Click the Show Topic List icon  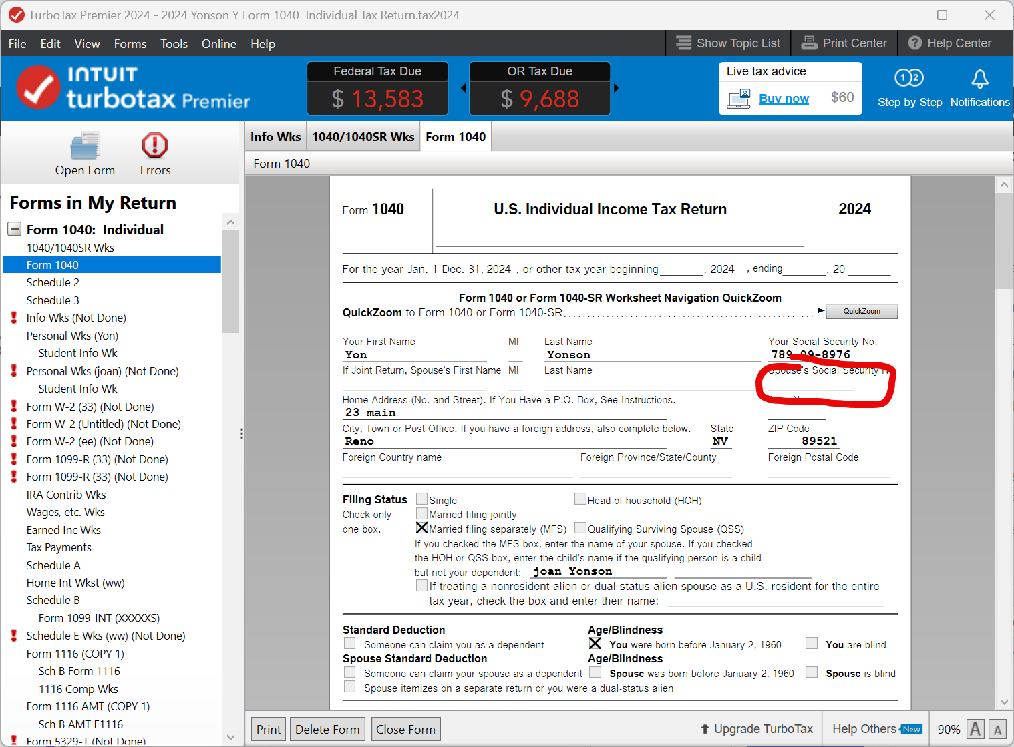[x=683, y=43]
